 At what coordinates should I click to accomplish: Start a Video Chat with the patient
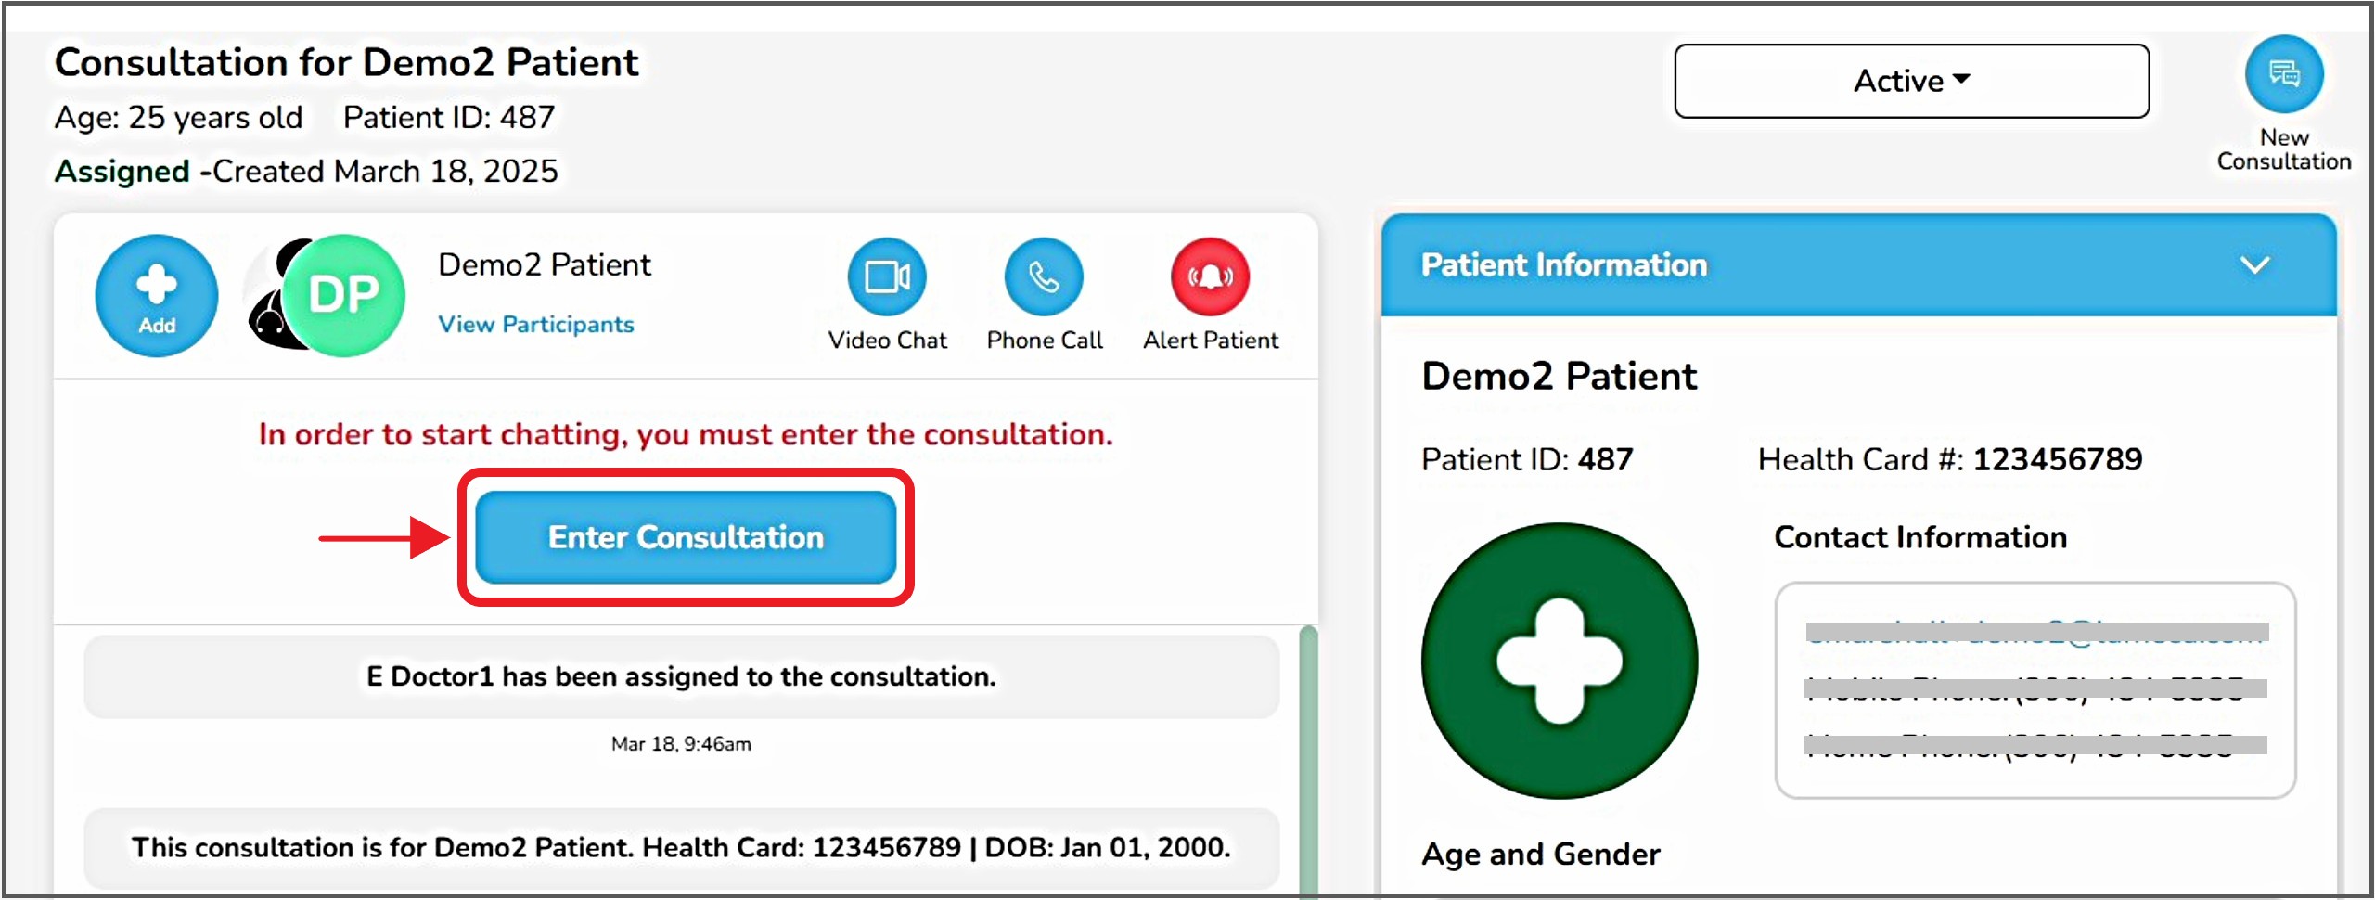886,277
